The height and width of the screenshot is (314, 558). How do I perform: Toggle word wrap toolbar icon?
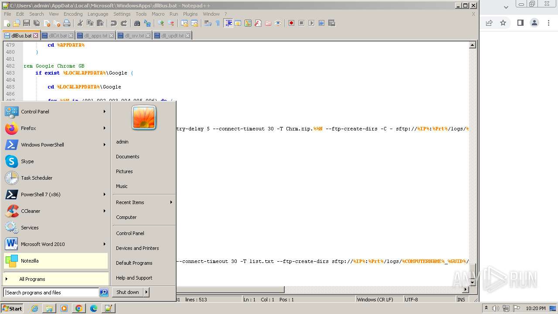208,23
